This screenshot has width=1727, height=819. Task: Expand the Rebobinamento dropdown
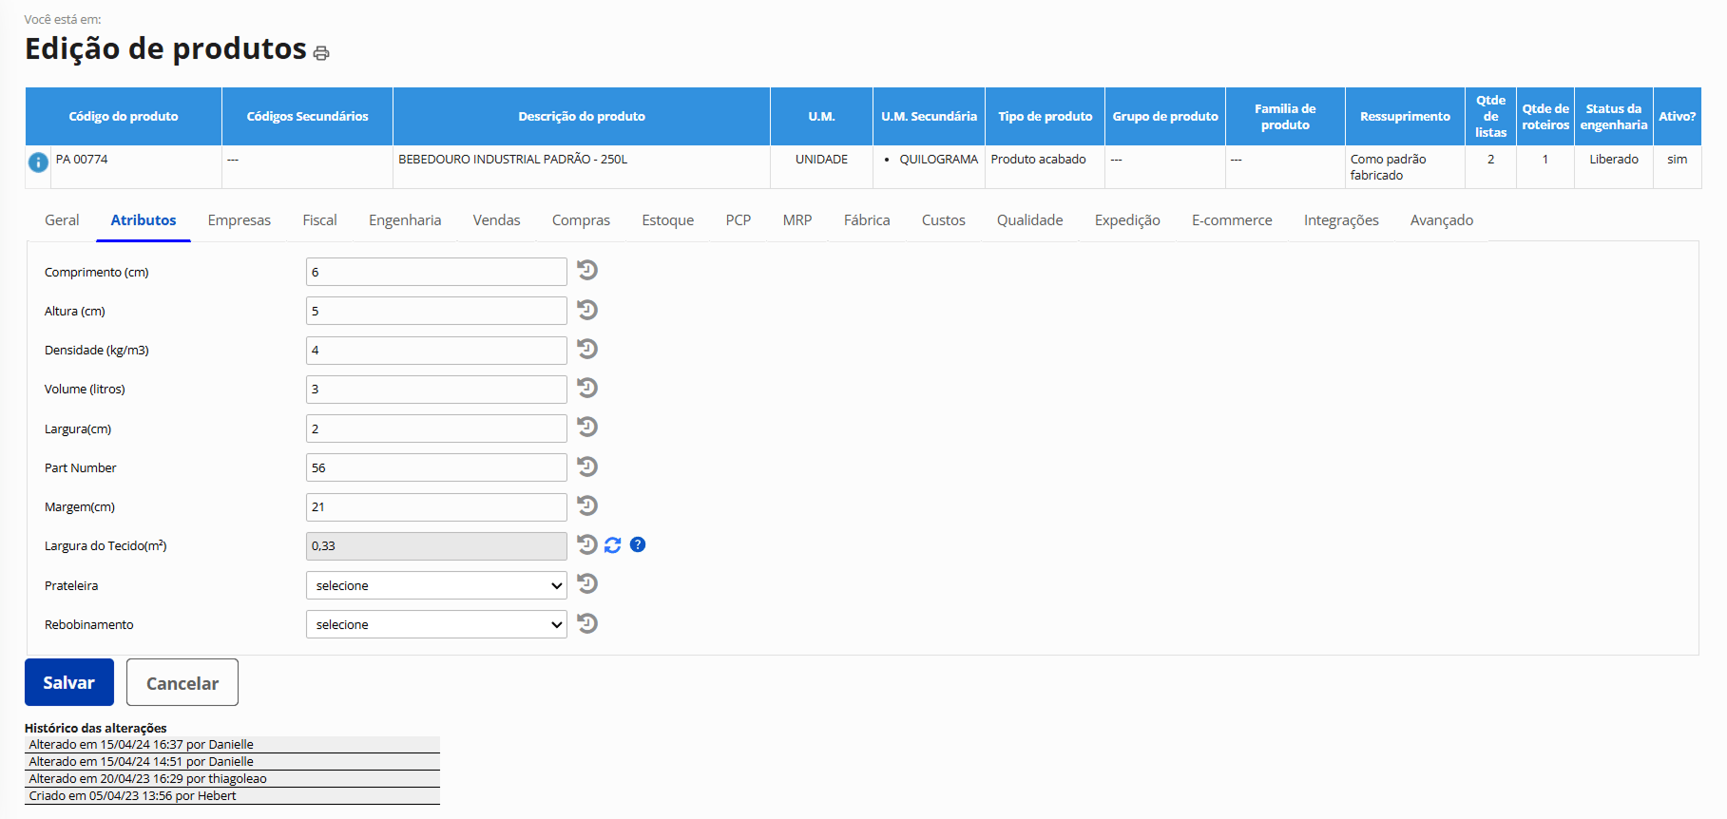pos(436,624)
